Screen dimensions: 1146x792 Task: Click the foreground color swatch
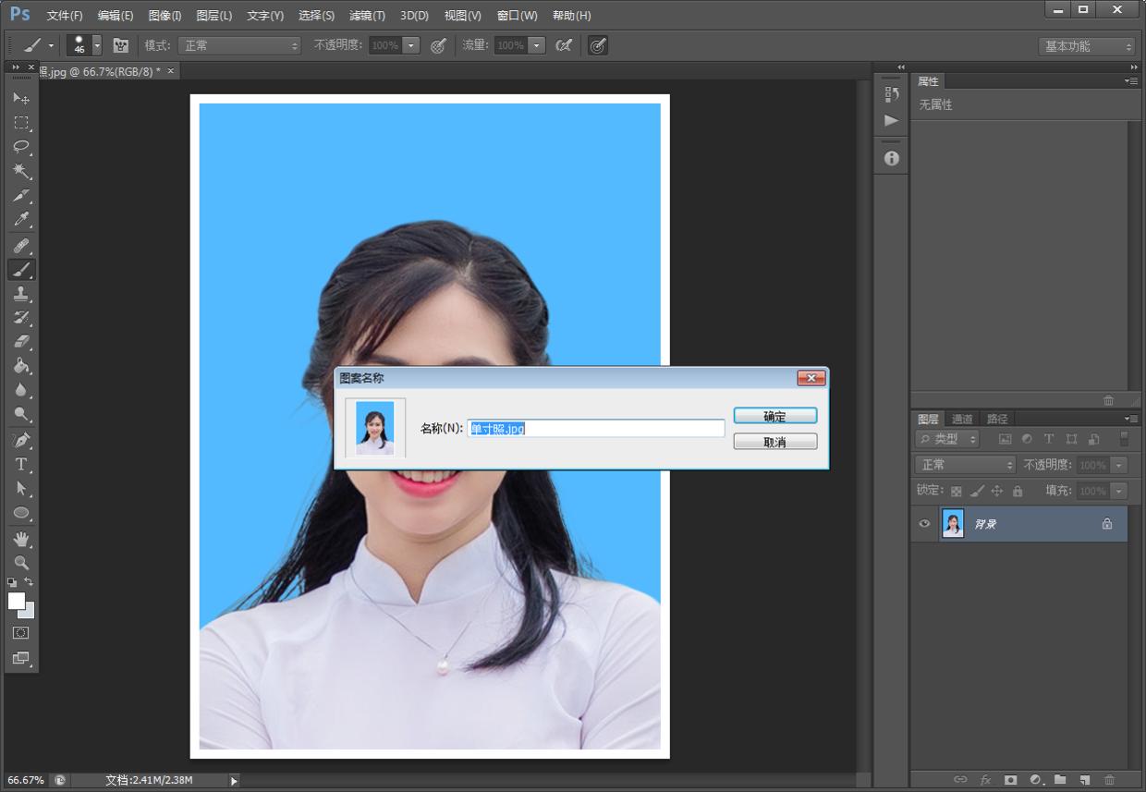(x=16, y=601)
